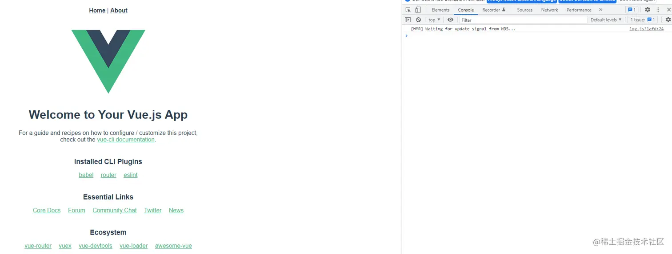The width and height of the screenshot is (672, 254).
Task: Create live expression with eye icon
Action: point(451,20)
